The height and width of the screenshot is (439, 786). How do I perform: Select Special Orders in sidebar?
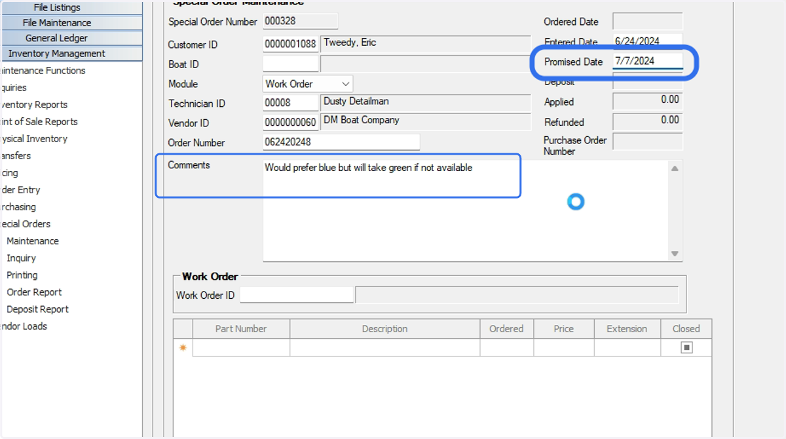(x=26, y=224)
